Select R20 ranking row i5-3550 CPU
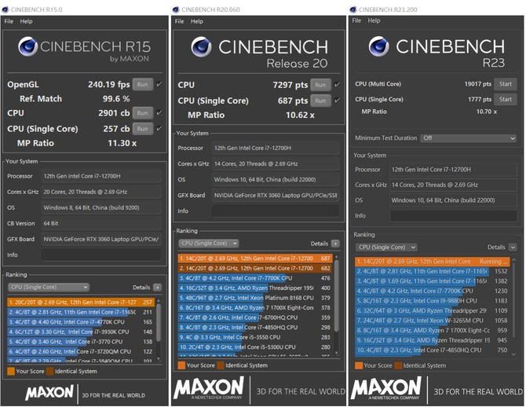The width and height of the screenshot is (526, 407). tap(255, 337)
